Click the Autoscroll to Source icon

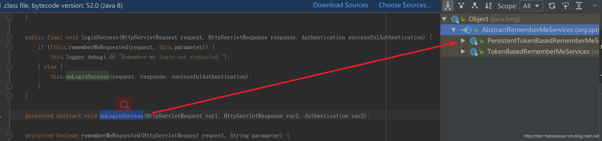point(566,6)
